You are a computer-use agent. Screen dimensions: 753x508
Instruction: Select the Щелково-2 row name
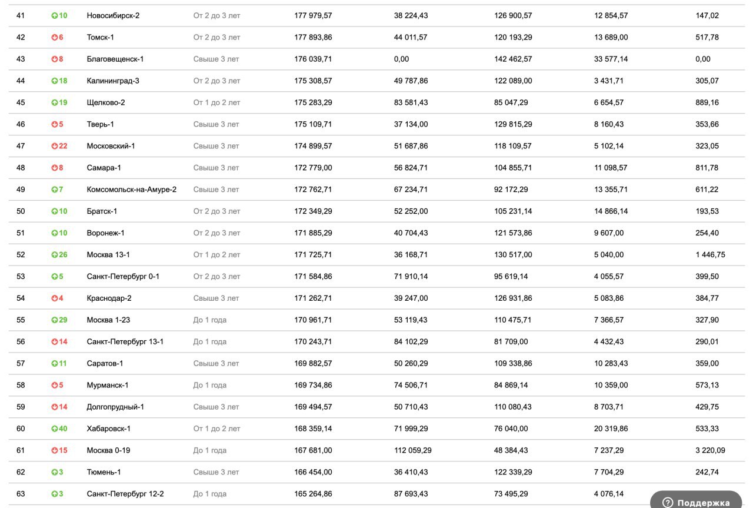pos(106,102)
